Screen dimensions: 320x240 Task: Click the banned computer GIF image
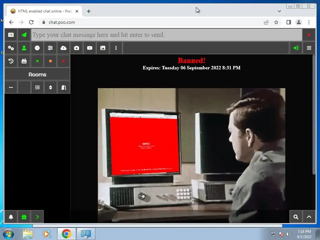point(192,155)
